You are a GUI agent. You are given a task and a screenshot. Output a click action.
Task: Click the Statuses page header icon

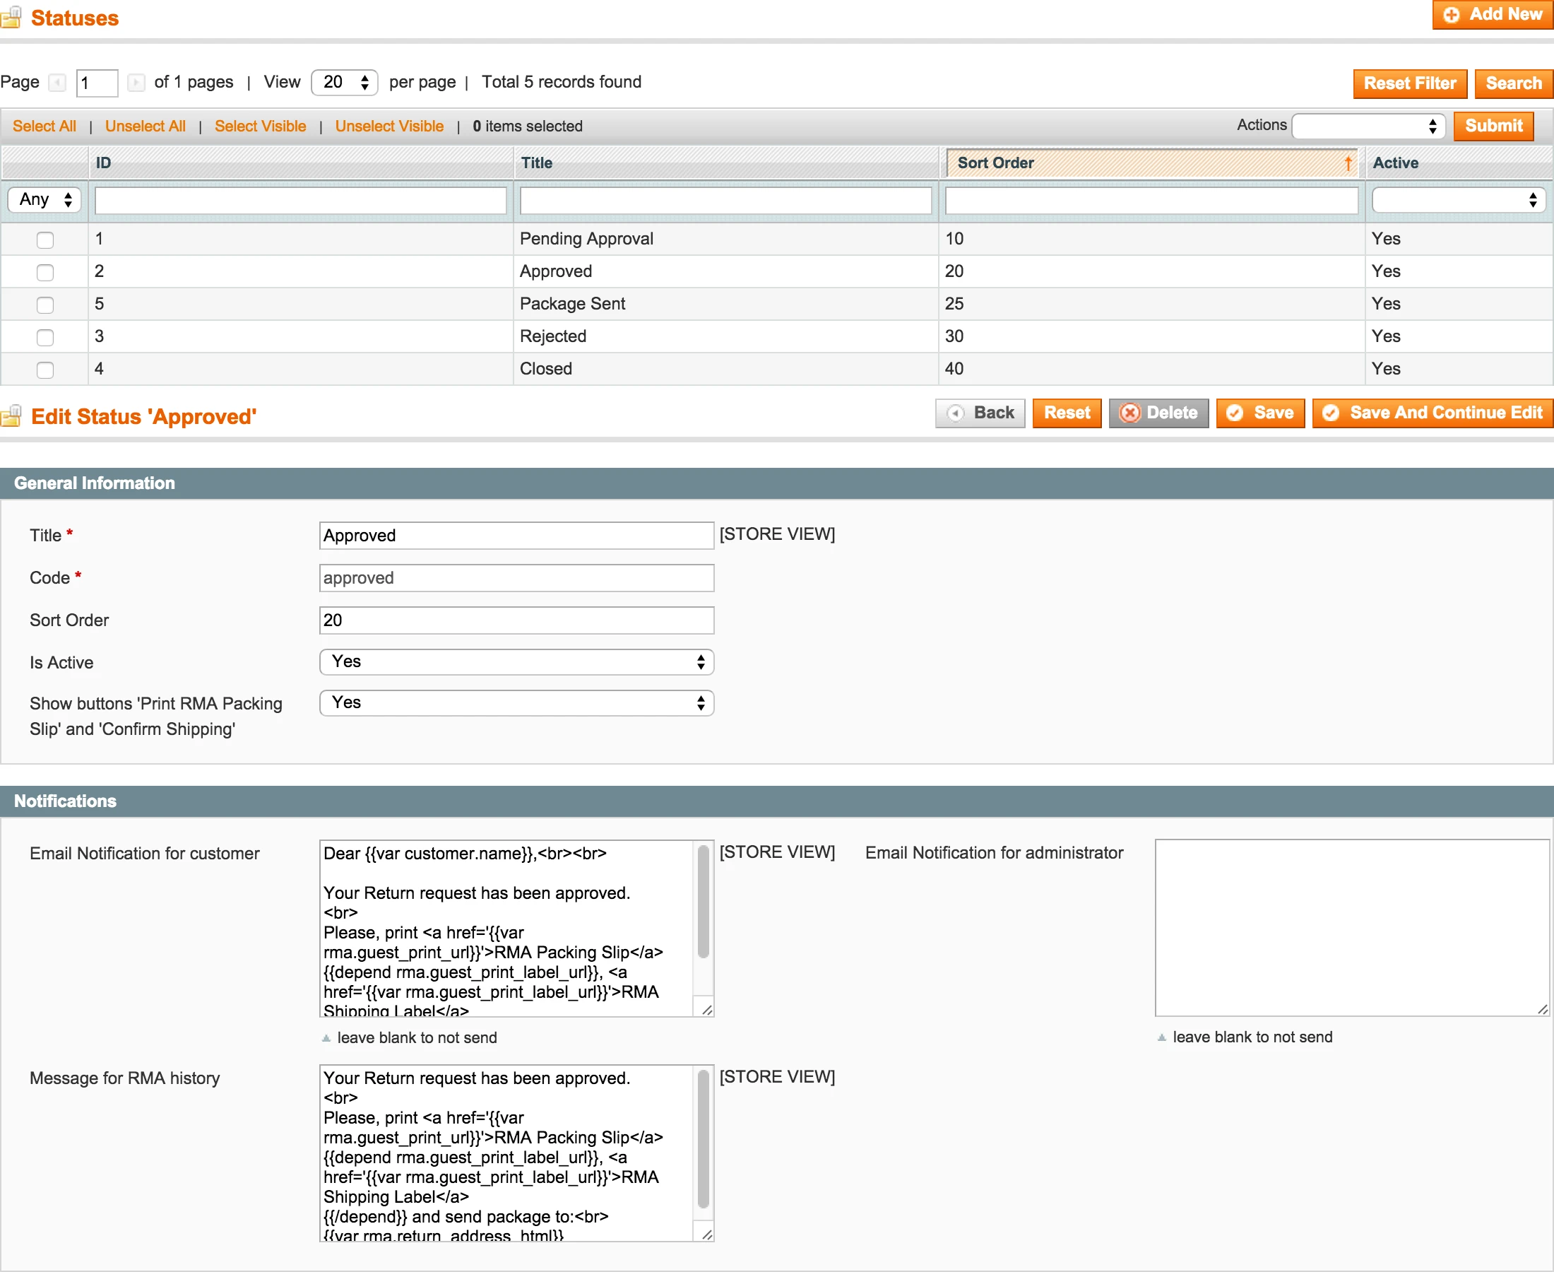(12, 16)
